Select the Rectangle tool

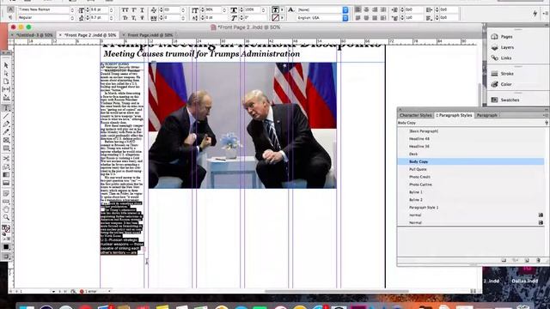click(6, 148)
